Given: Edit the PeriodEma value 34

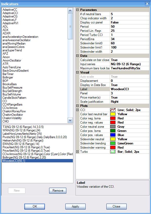Looking at the screenshot, I should [130, 39].
